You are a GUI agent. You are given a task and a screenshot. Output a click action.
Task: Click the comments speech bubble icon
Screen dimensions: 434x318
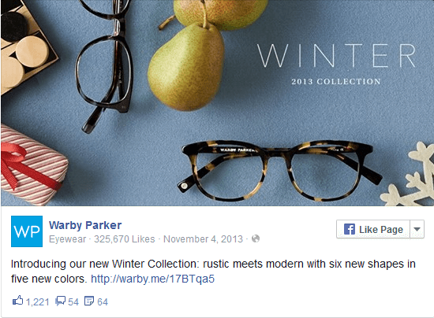pos(60,301)
